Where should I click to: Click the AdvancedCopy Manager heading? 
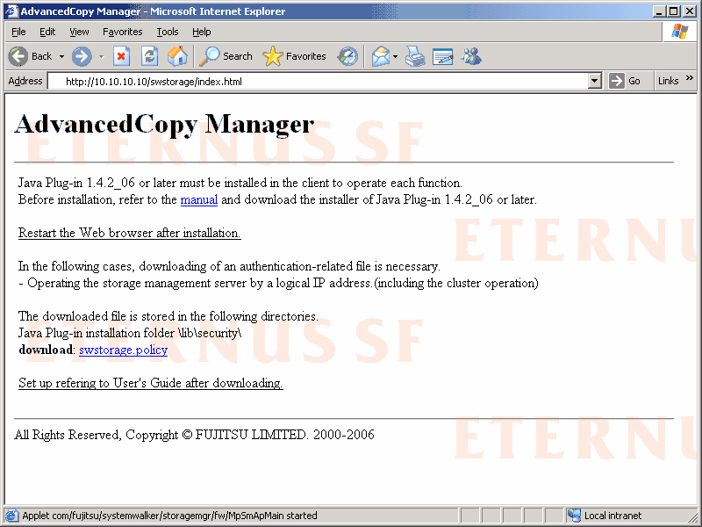click(164, 124)
